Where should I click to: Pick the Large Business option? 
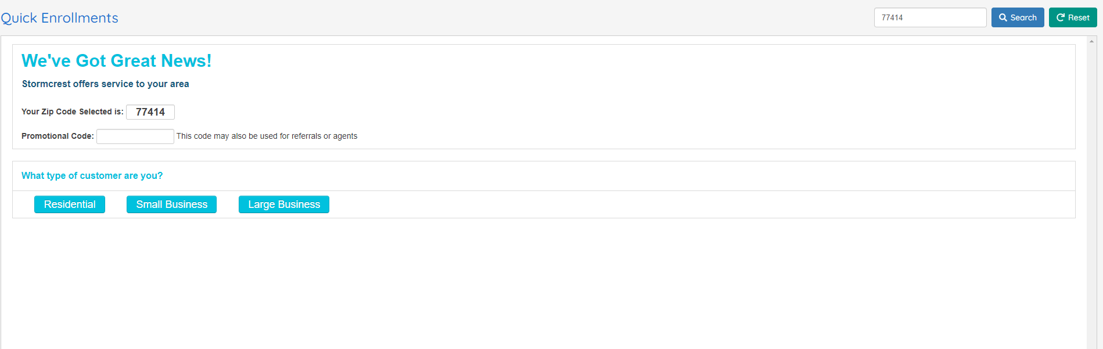click(x=284, y=204)
